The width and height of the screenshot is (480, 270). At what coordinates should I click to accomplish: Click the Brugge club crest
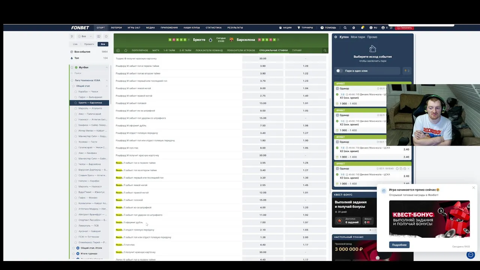(210, 40)
